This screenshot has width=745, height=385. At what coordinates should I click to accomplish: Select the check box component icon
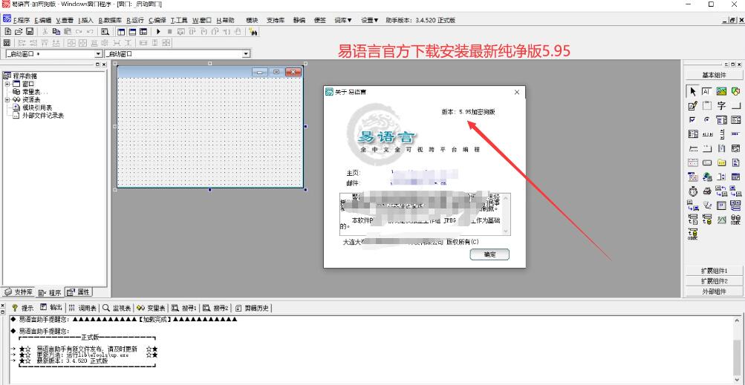tap(692, 119)
